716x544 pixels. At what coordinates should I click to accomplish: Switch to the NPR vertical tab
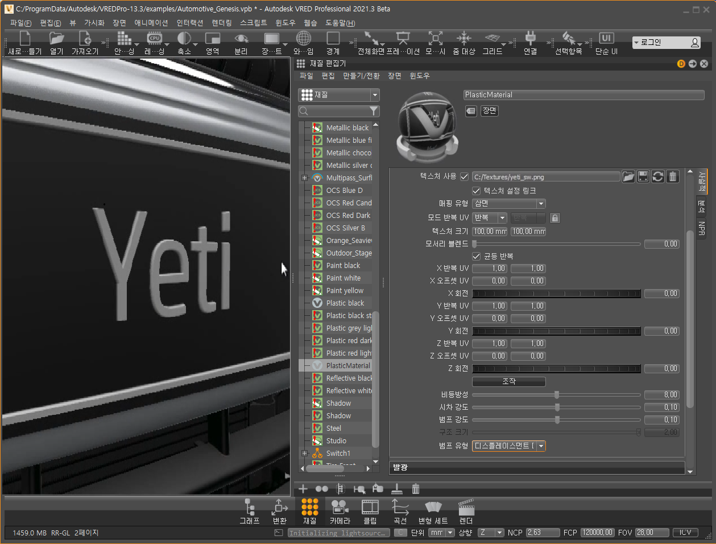click(x=702, y=229)
